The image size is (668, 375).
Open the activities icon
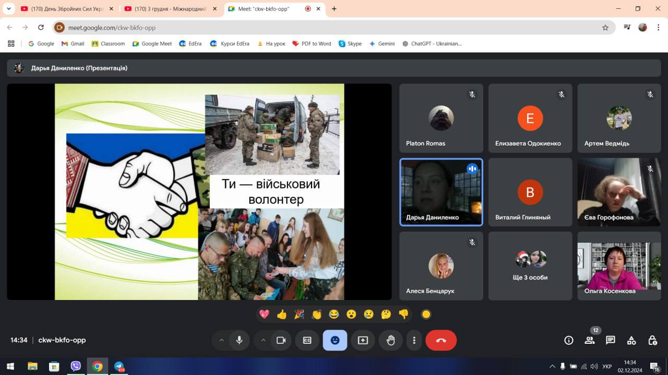[x=631, y=340]
